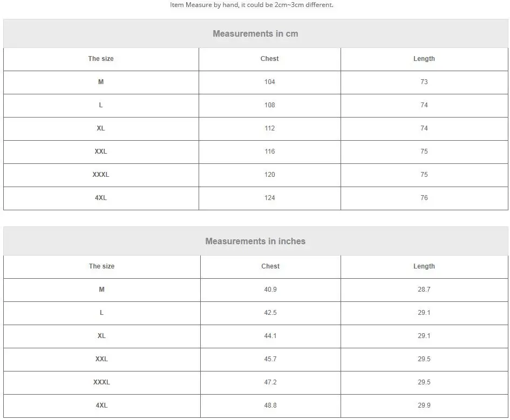The image size is (510, 420).
Task: Select chest value 116 for XXL
Action: [x=270, y=152]
